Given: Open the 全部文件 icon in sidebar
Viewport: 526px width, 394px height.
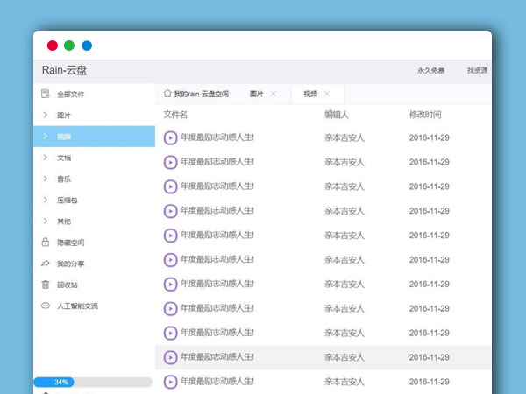Looking at the screenshot, I should pos(46,95).
